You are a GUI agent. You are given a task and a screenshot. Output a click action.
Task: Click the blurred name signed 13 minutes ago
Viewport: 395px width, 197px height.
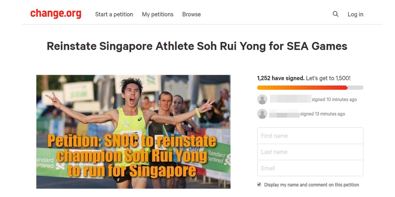(284, 114)
